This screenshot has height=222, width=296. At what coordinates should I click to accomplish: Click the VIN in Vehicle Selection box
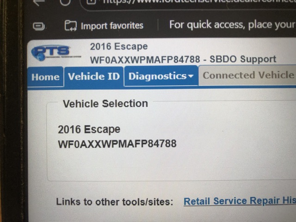(117, 144)
